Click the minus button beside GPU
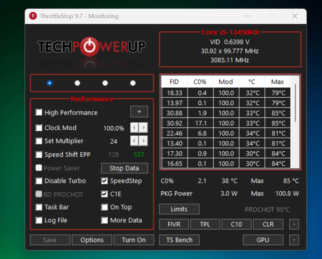The width and height of the screenshot is (322, 259). [x=294, y=240]
